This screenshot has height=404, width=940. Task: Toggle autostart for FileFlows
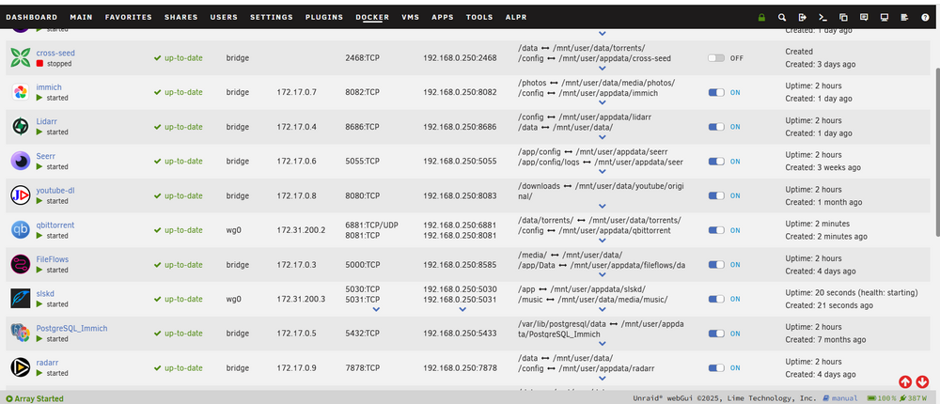coord(716,265)
